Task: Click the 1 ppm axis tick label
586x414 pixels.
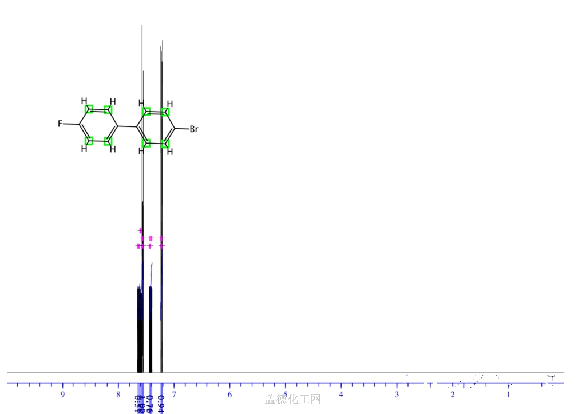Action: tap(508, 395)
